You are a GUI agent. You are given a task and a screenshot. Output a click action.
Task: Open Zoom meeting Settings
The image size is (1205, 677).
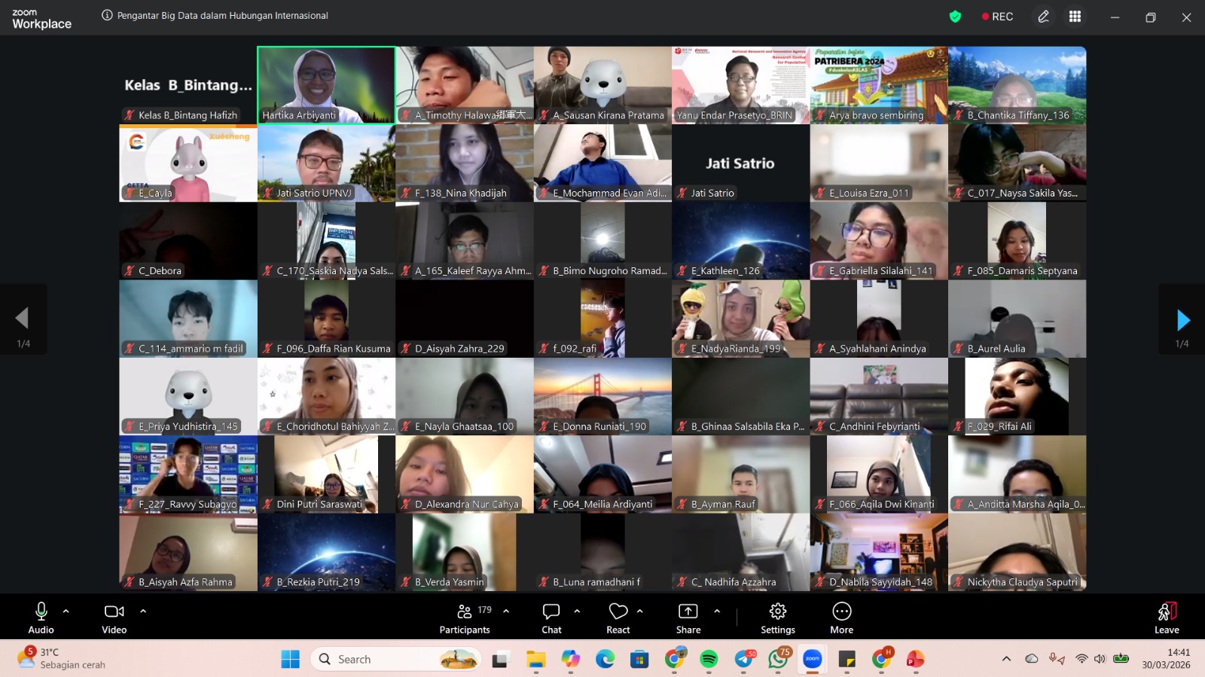778,618
